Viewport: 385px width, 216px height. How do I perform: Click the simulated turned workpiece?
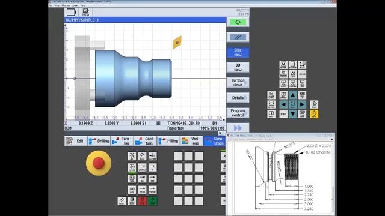pos(134,79)
